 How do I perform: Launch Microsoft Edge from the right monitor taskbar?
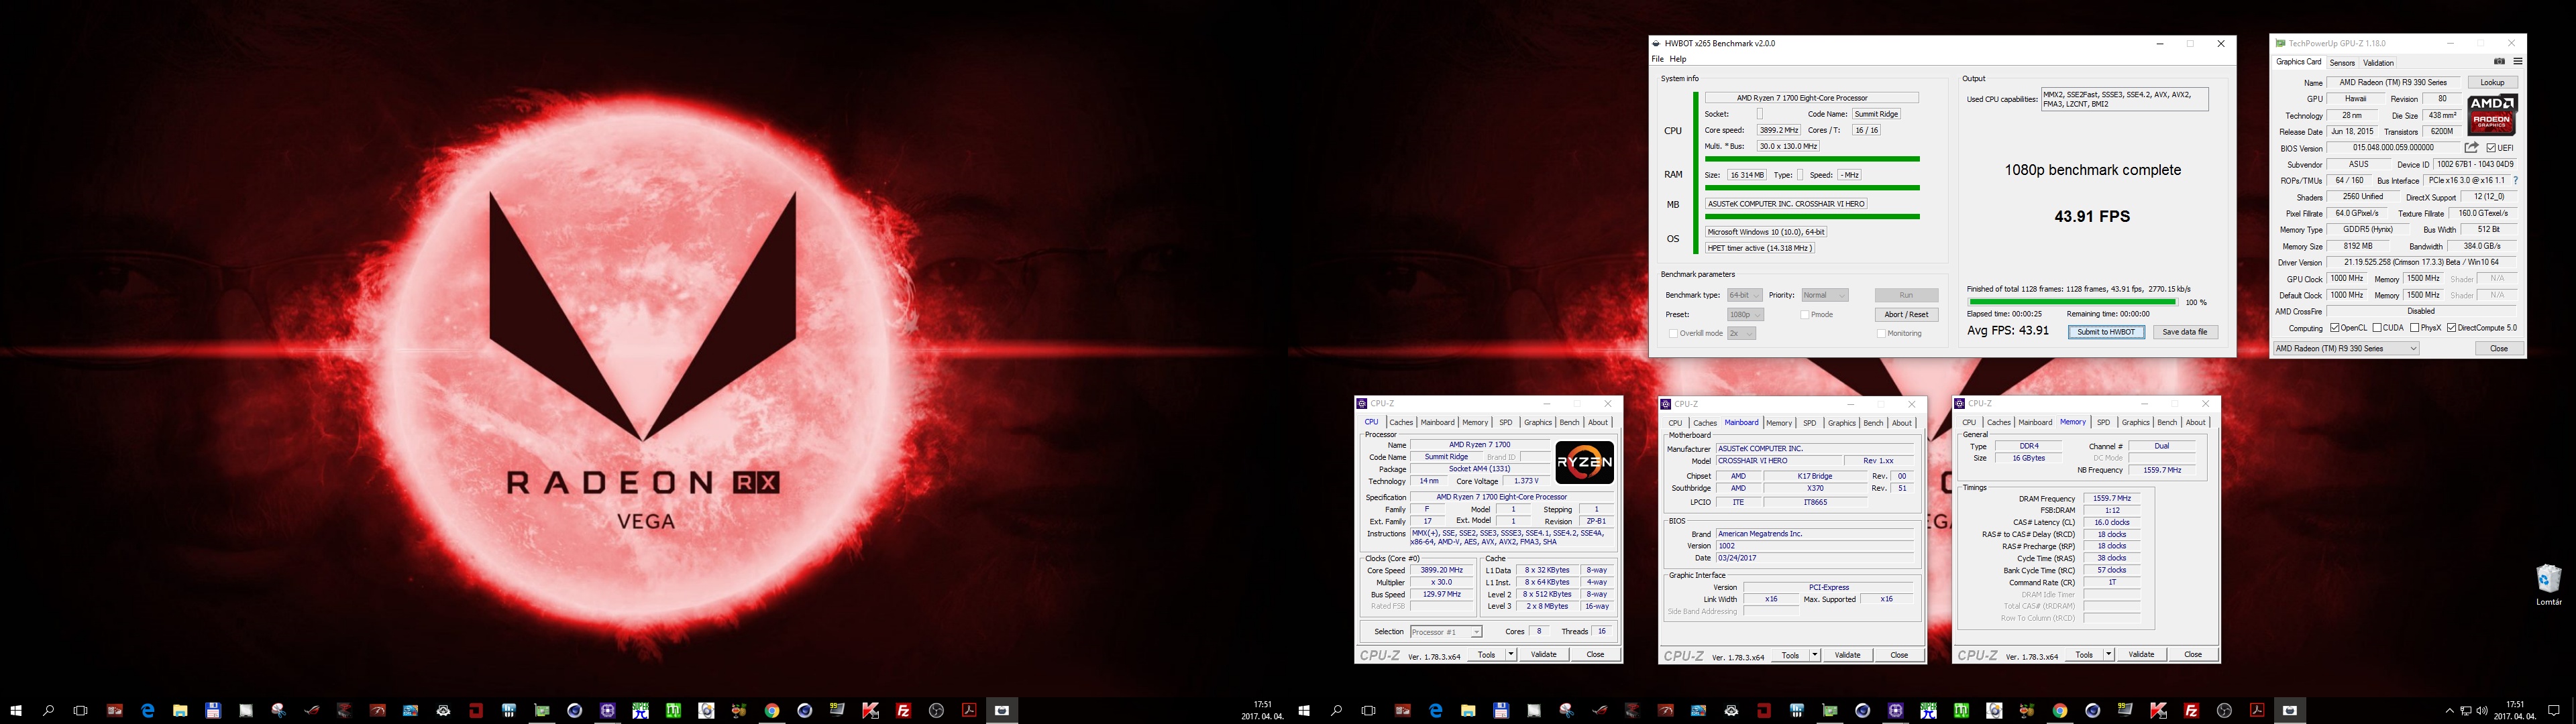pos(1435,710)
